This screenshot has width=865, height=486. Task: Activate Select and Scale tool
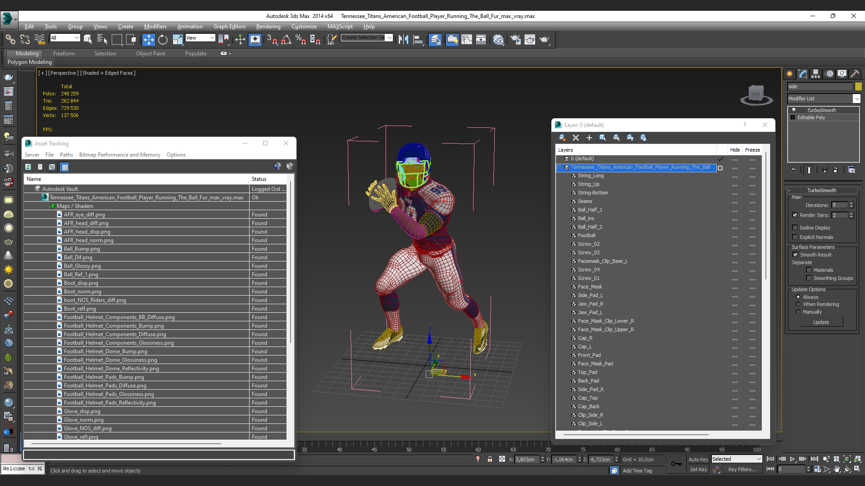click(177, 40)
